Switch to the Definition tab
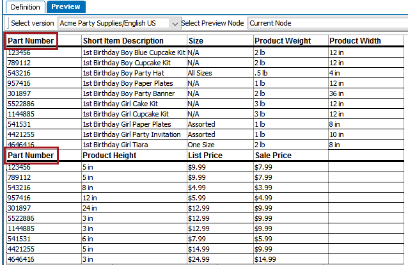Screen dimensions: 408x265 tap(25, 7)
